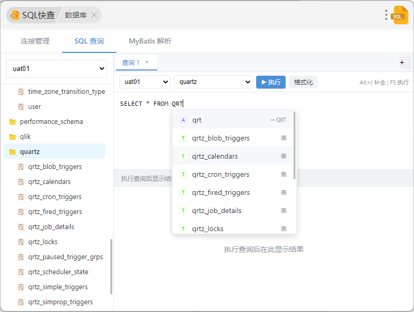
Task: Switch to the 连接管理 tab
Action: pyautogui.click(x=35, y=41)
